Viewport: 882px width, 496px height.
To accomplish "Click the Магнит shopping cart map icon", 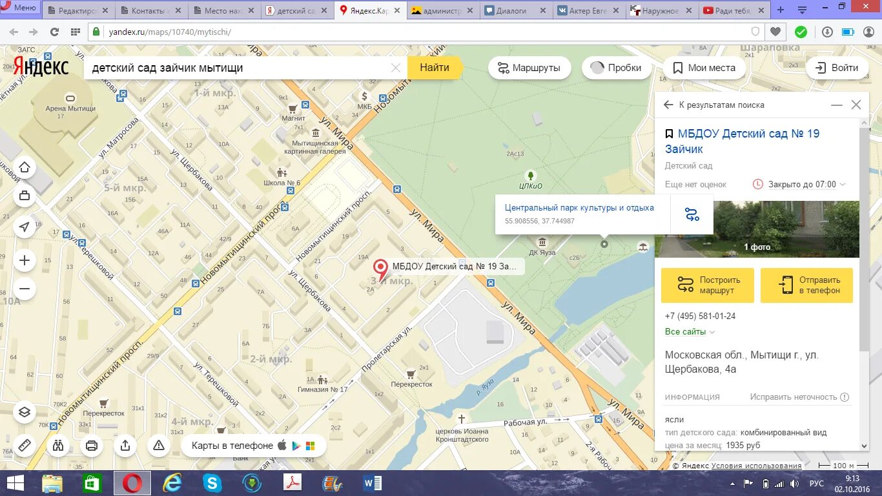I will pos(292,108).
